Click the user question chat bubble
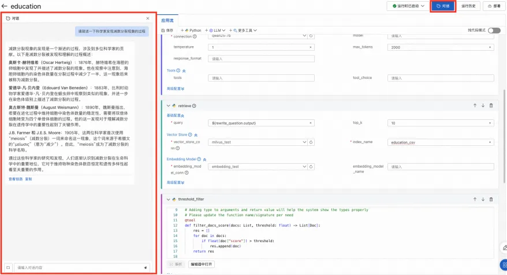Viewport: 507px width, 275px height. click(112, 31)
